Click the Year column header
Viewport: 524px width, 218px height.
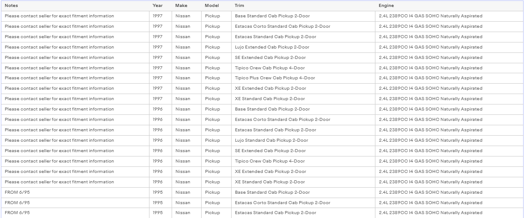point(161,6)
